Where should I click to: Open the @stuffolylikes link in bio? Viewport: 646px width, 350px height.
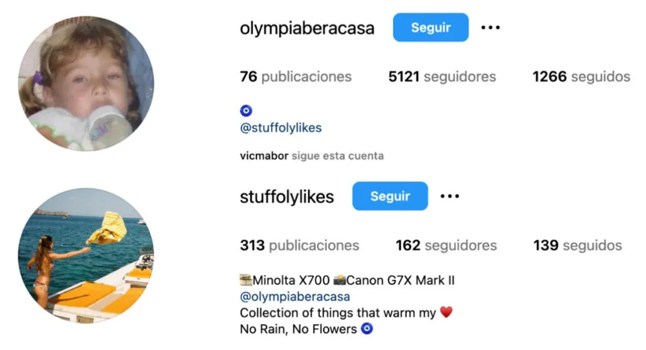(x=281, y=127)
